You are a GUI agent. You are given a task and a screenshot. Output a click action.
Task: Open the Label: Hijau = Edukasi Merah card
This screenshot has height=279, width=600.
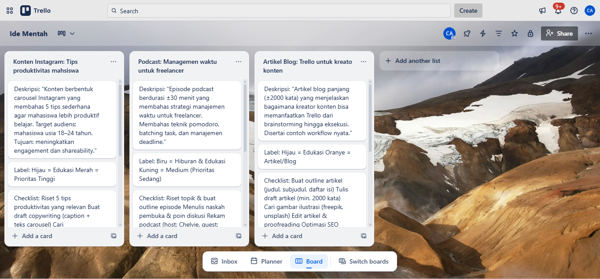point(62,174)
